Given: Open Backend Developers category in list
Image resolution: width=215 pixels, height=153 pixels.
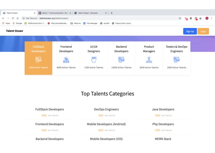Looking at the screenshot, I should (x=49, y=139).
